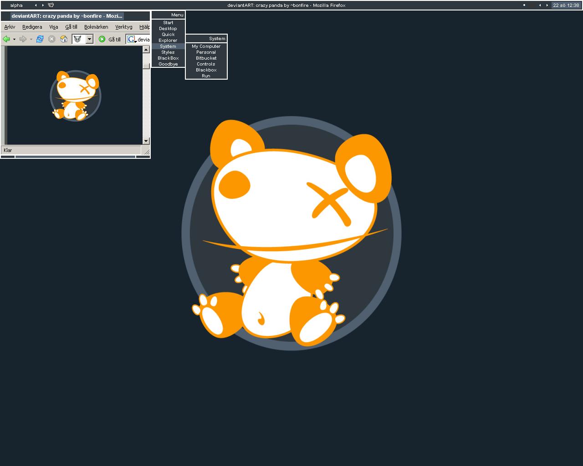The width and height of the screenshot is (583, 466).
Task: Click into the search field showing 'devia'
Action: tap(143, 40)
